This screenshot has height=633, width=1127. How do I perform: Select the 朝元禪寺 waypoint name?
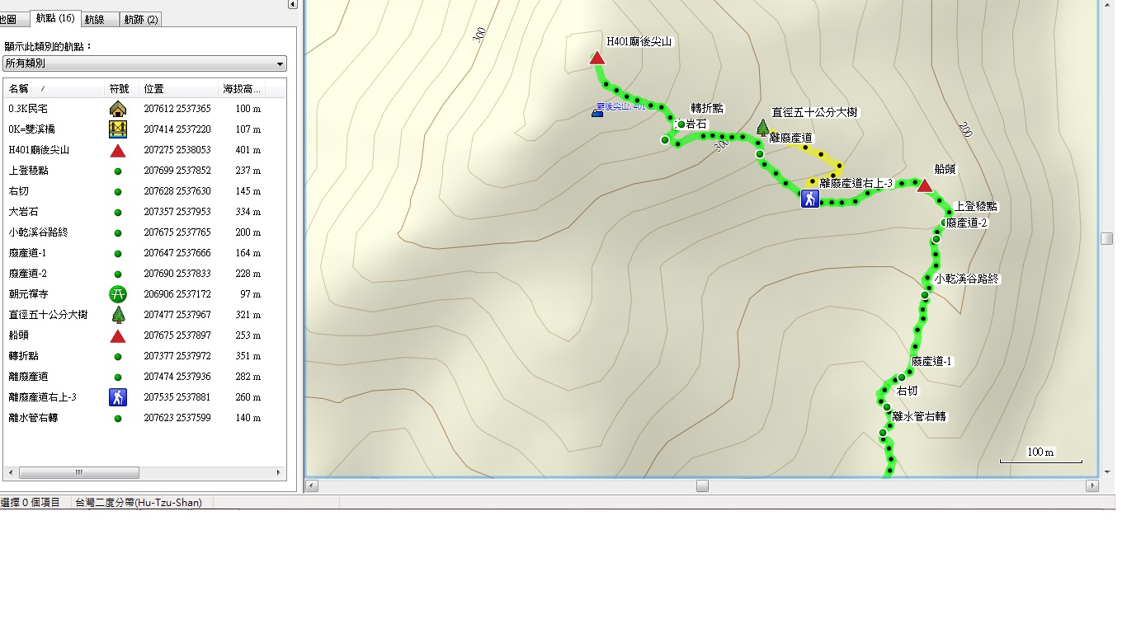(29, 294)
